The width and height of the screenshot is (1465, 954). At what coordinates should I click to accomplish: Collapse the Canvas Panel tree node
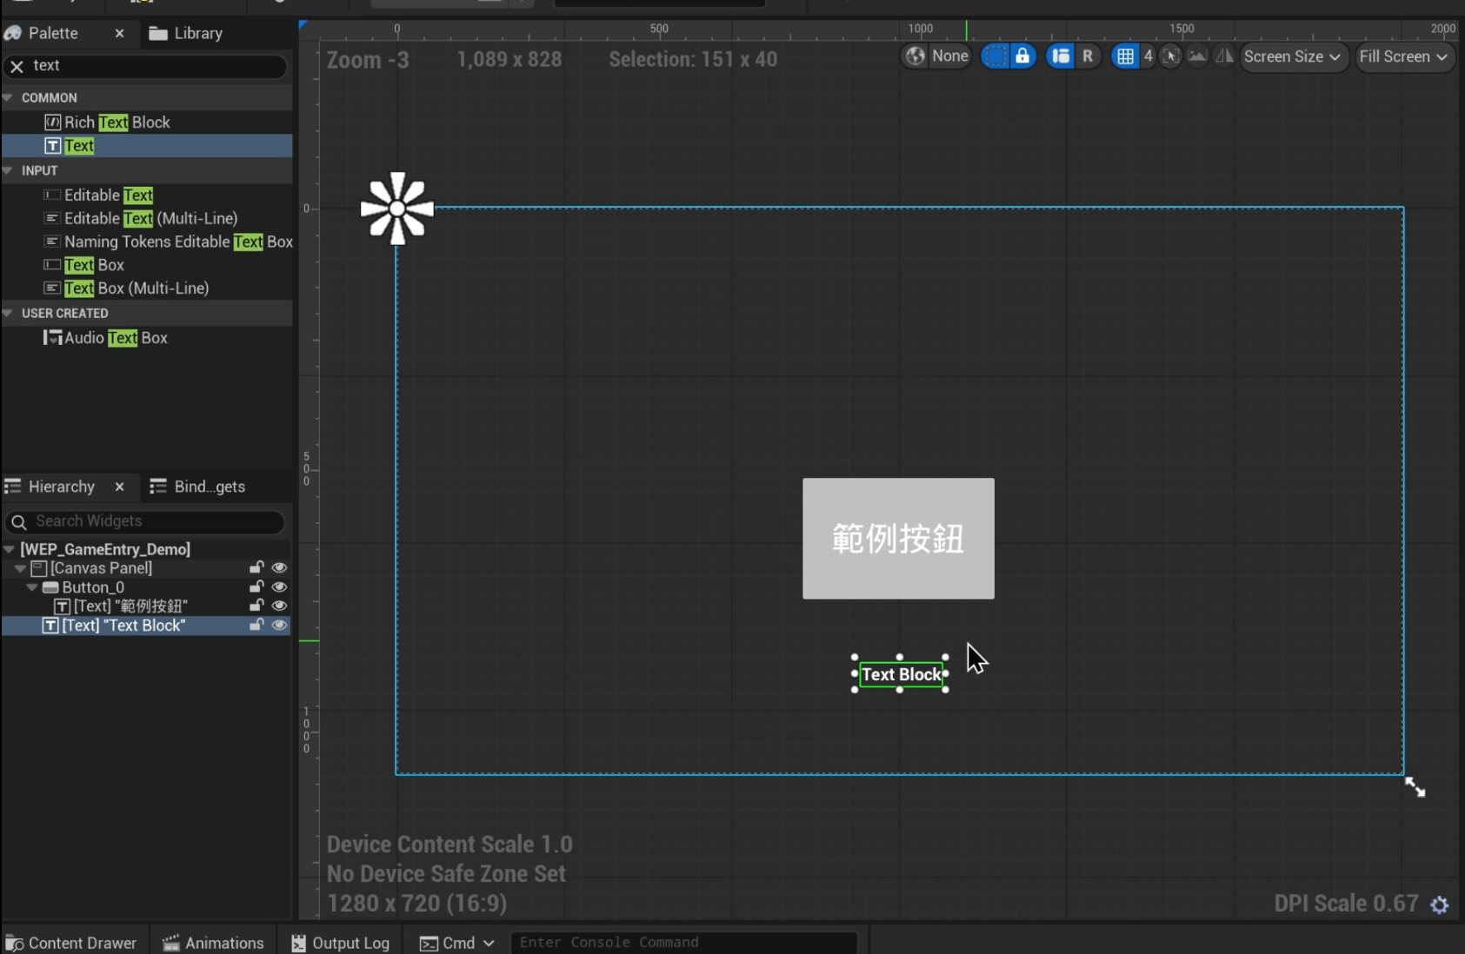pyautogui.click(x=20, y=568)
